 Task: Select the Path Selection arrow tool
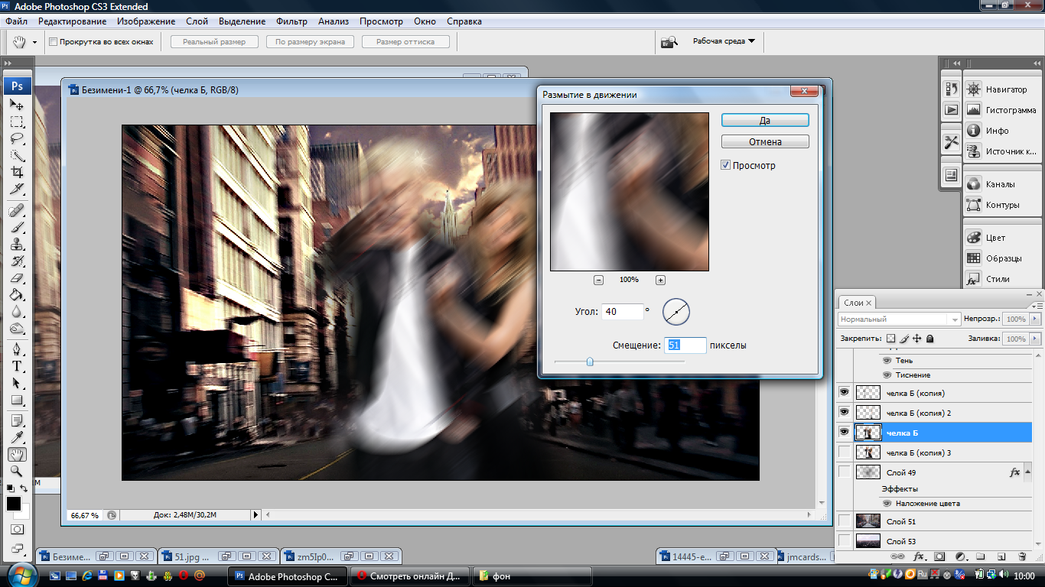[x=17, y=383]
